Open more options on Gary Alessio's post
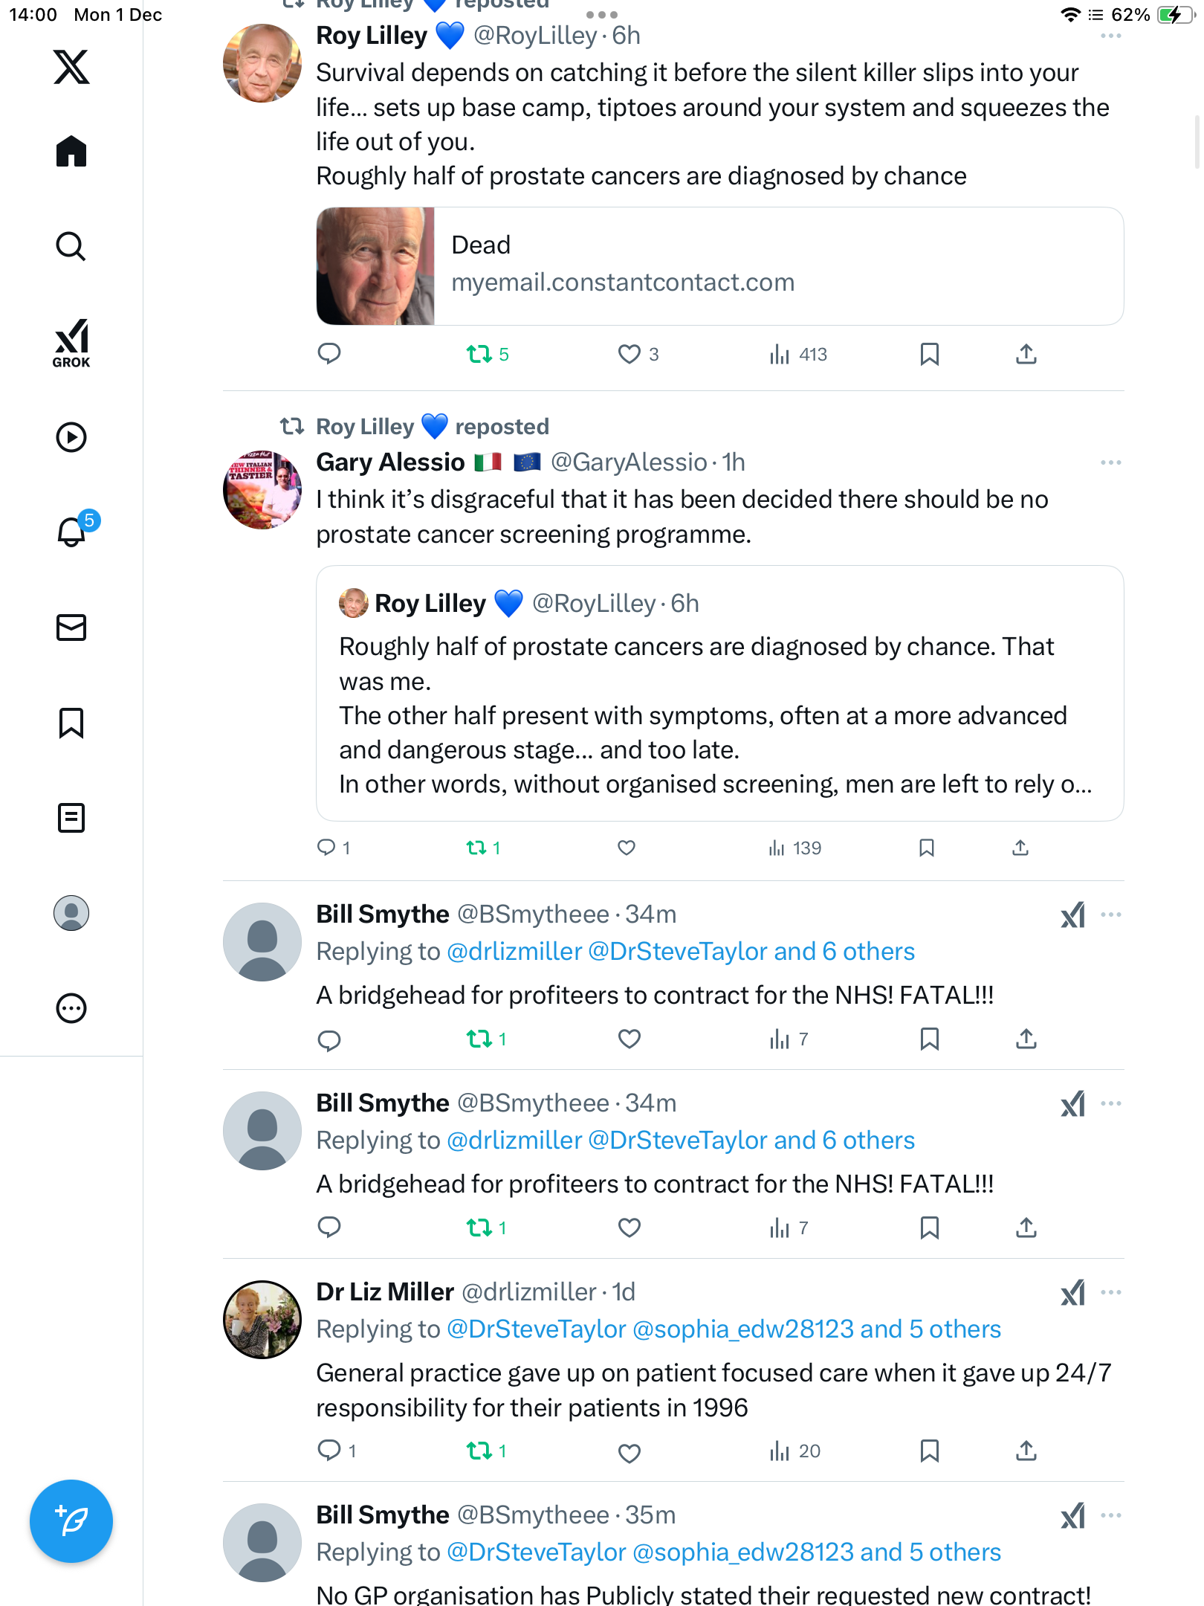 (x=1110, y=462)
